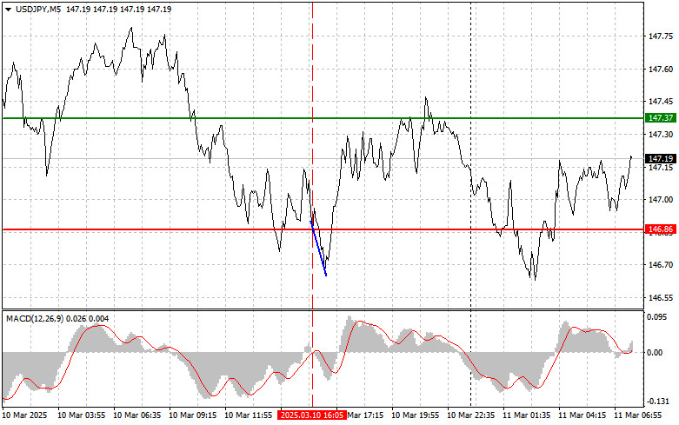The width and height of the screenshot is (679, 425).
Task: Click the black 147.19 current price tag
Action: click(x=660, y=159)
